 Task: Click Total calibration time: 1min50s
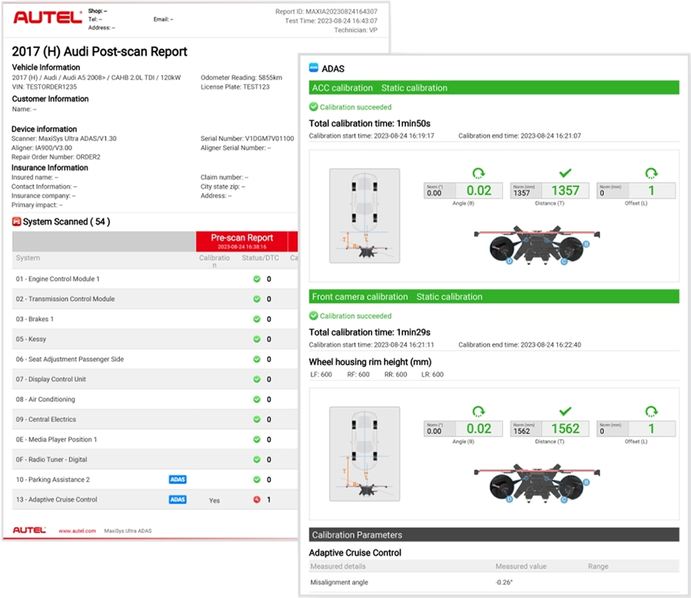coord(369,123)
